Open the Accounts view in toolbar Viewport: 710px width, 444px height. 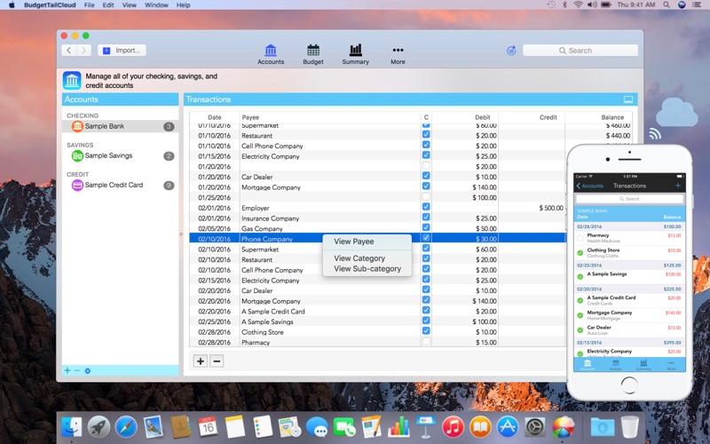click(x=271, y=54)
